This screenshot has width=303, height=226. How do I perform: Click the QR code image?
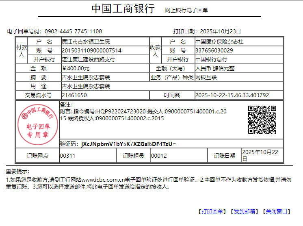tap(262, 120)
